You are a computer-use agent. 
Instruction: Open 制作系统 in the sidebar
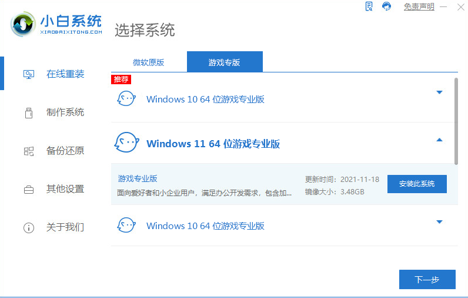coord(65,112)
